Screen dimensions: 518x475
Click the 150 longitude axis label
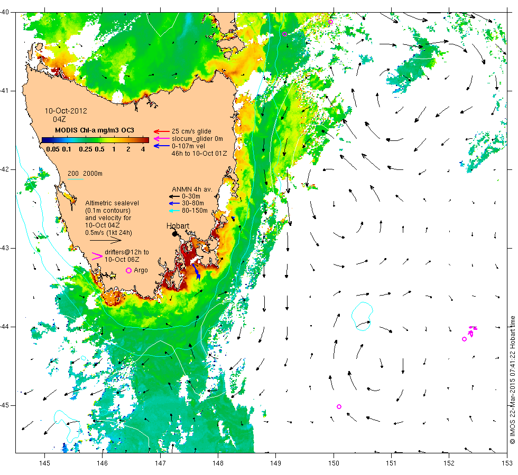click(x=334, y=463)
